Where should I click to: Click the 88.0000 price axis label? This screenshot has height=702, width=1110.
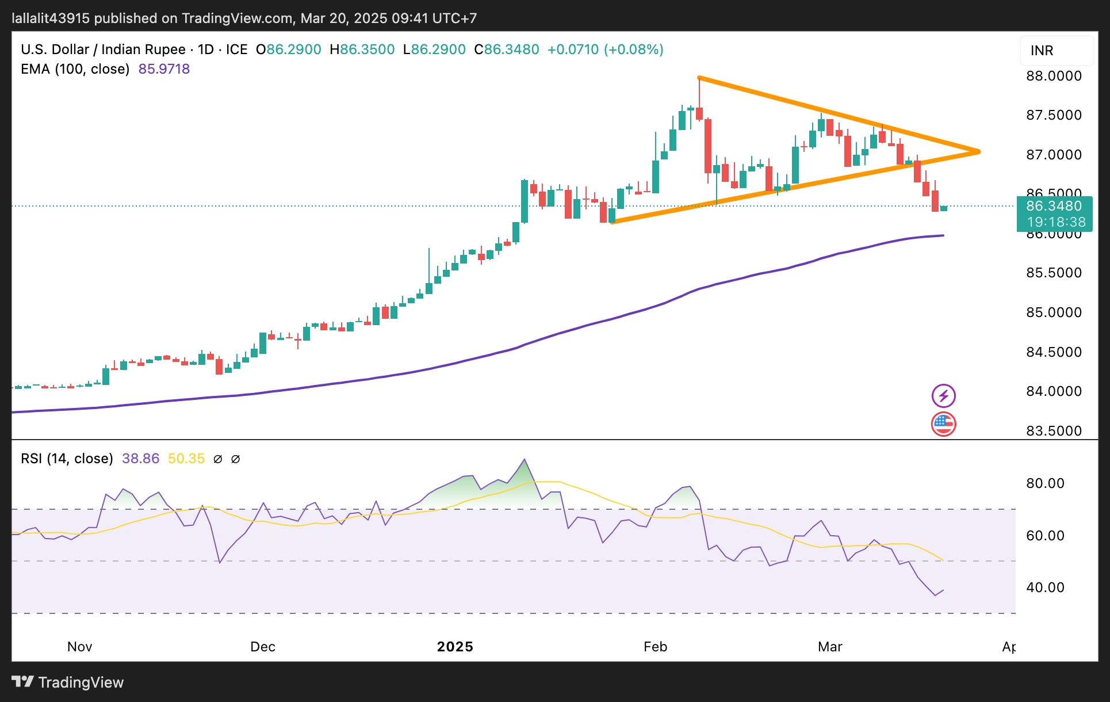[1054, 76]
